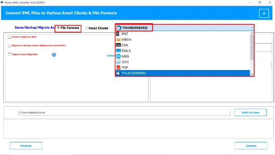Screen dimensions: 275x155
Task: Click the Thunderbird icon in combo box
Action: point(119,28)
